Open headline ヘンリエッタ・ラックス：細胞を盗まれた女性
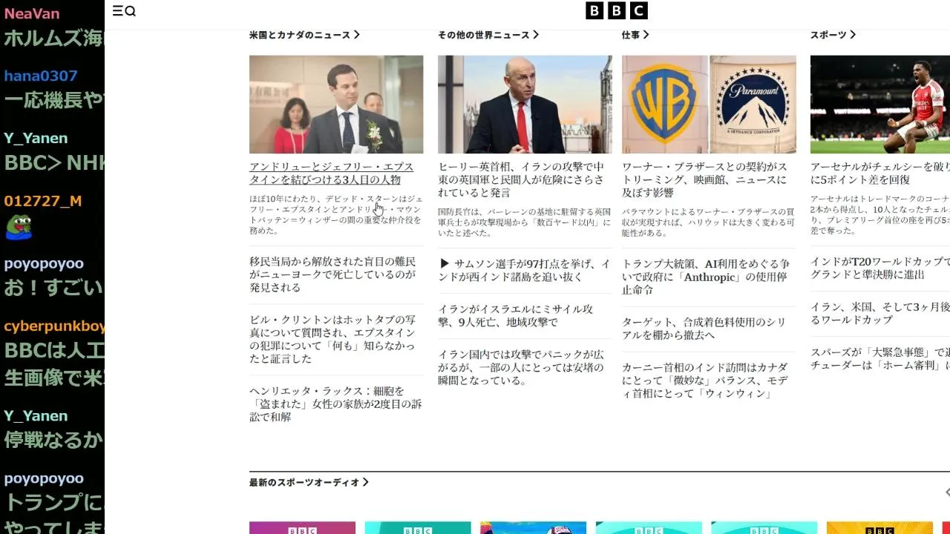This screenshot has height=534, width=950. [335, 404]
